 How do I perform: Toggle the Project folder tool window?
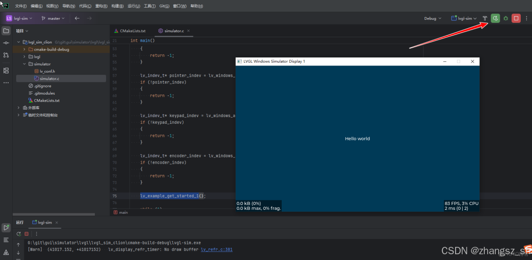coord(6,31)
